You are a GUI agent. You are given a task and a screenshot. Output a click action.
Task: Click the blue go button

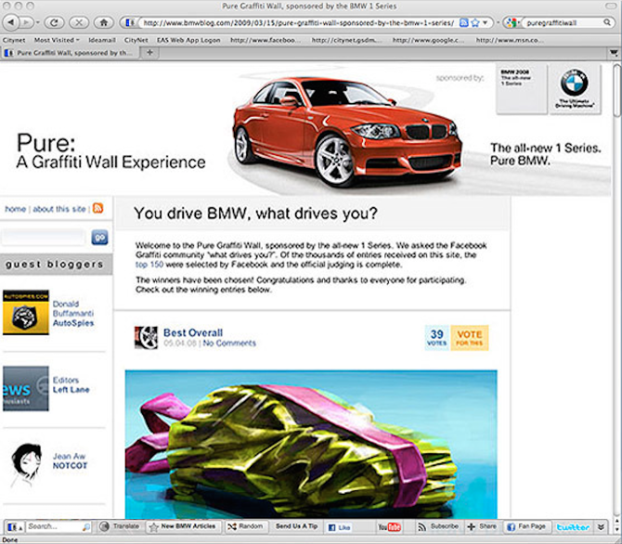click(x=99, y=238)
